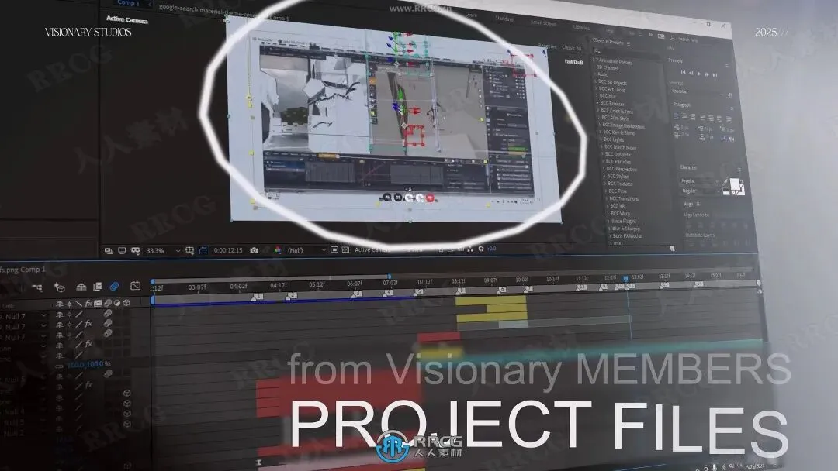
Task: Click the first frame preview button
Action: click(x=683, y=72)
